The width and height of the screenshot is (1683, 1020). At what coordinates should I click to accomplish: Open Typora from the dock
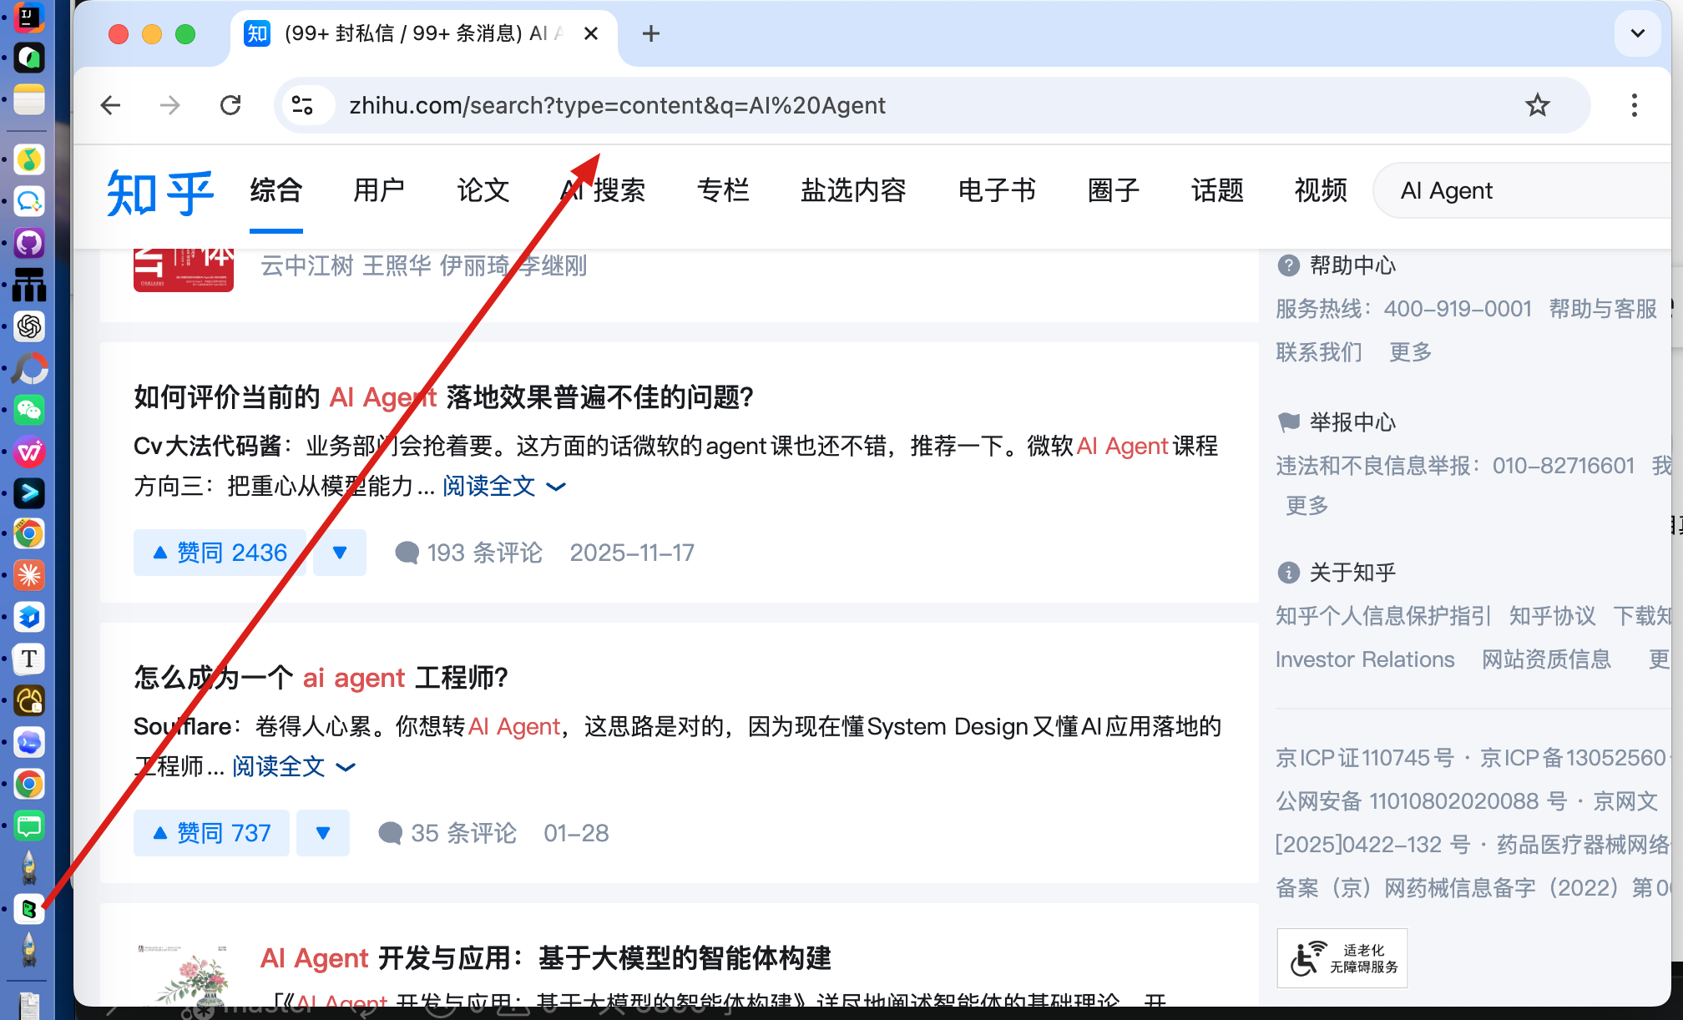click(x=29, y=659)
